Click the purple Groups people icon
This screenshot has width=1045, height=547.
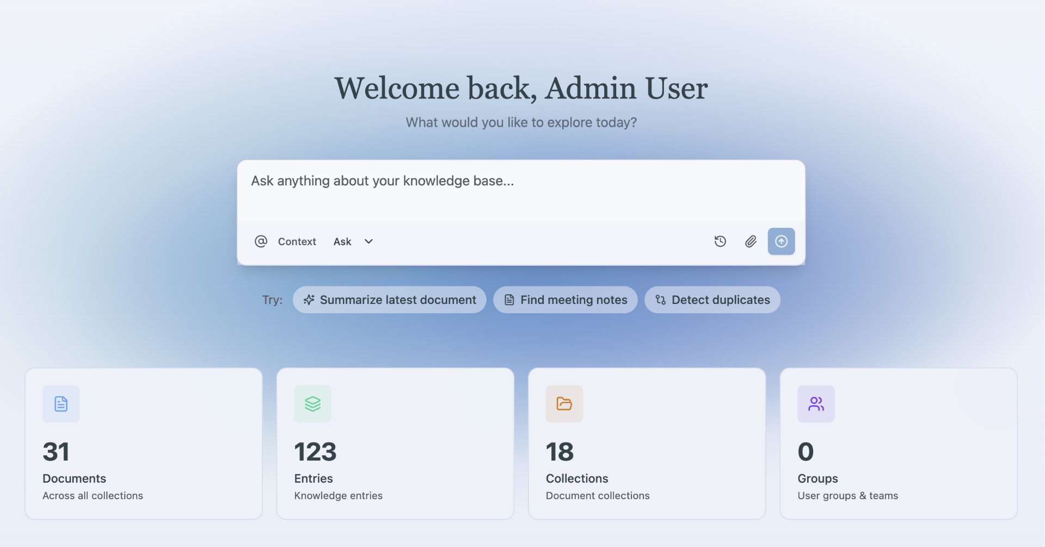[816, 404]
